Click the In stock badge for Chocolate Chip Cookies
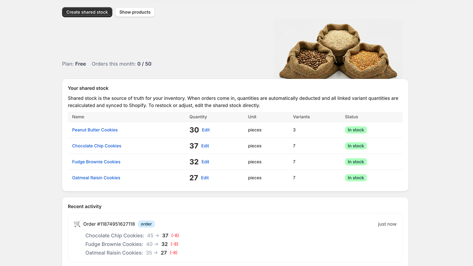Screen dimensions: 473x266 pos(356,146)
